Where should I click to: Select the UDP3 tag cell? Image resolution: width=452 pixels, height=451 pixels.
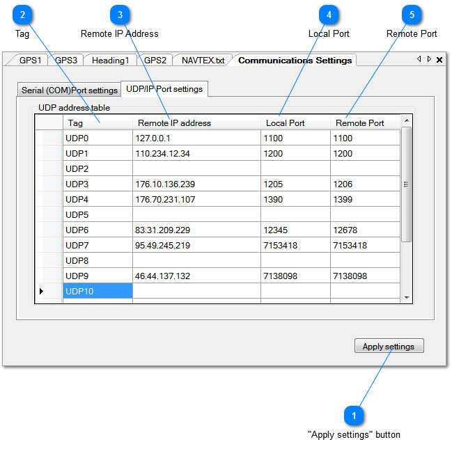(98, 184)
